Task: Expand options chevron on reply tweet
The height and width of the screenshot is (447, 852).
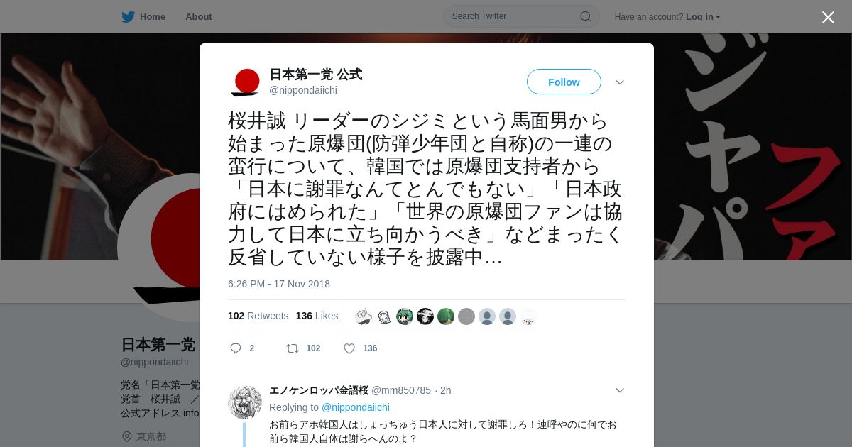Action: click(x=620, y=390)
